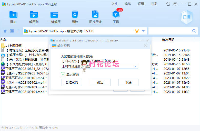
Task: Go up one directory with the arrow icon
Action: click(x=5, y=31)
